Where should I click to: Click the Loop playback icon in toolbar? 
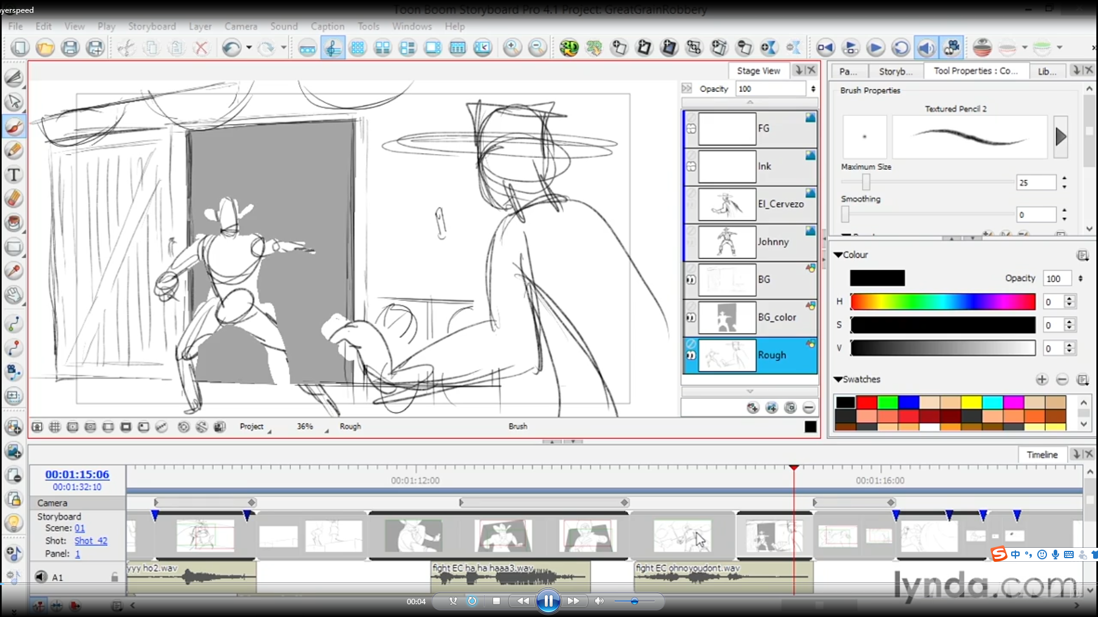click(x=901, y=47)
